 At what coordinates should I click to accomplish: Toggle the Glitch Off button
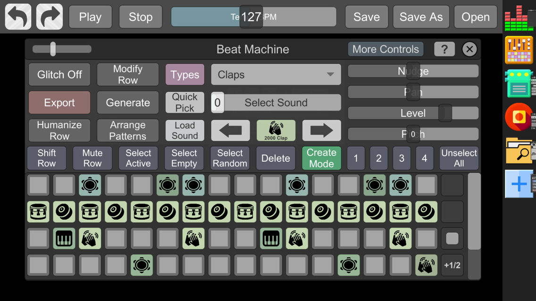59,74
